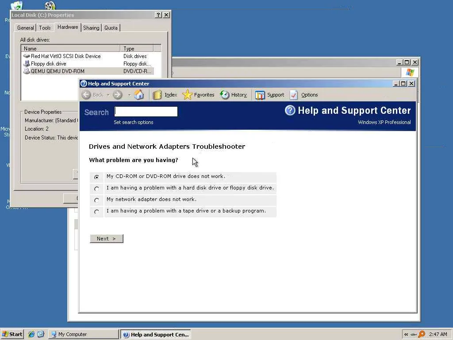
Task: Click the Type column header
Action: (x=137, y=49)
